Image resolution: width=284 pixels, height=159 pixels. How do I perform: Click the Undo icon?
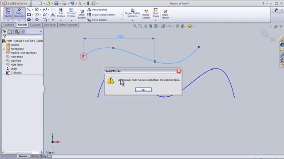click(x=72, y=3)
